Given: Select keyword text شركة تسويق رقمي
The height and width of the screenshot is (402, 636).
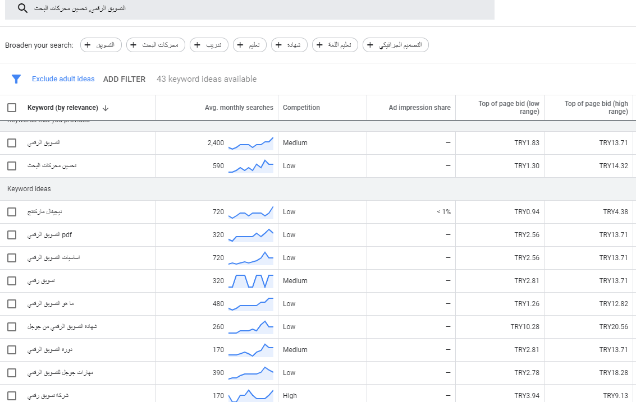Looking at the screenshot, I should pos(48,395).
